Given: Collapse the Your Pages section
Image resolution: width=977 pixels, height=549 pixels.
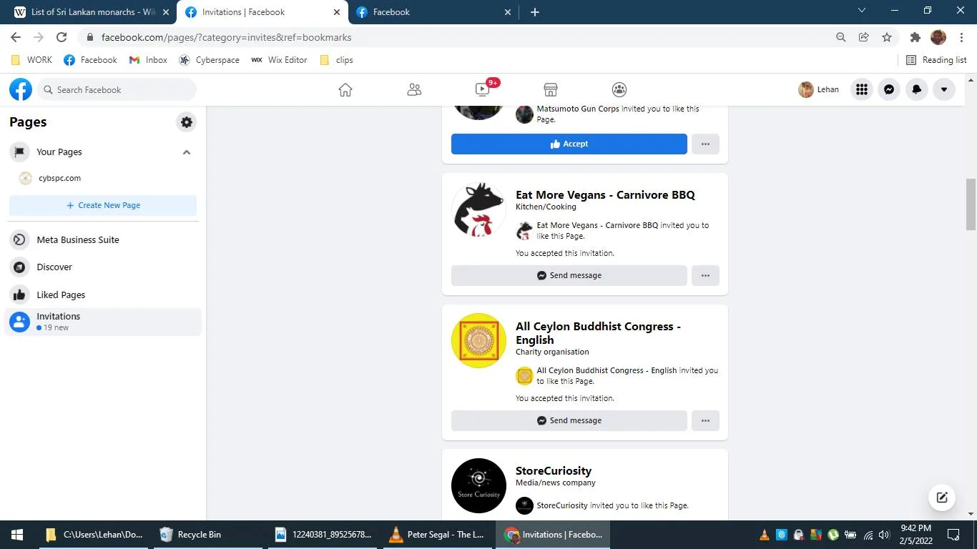Looking at the screenshot, I should [x=187, y=152].
